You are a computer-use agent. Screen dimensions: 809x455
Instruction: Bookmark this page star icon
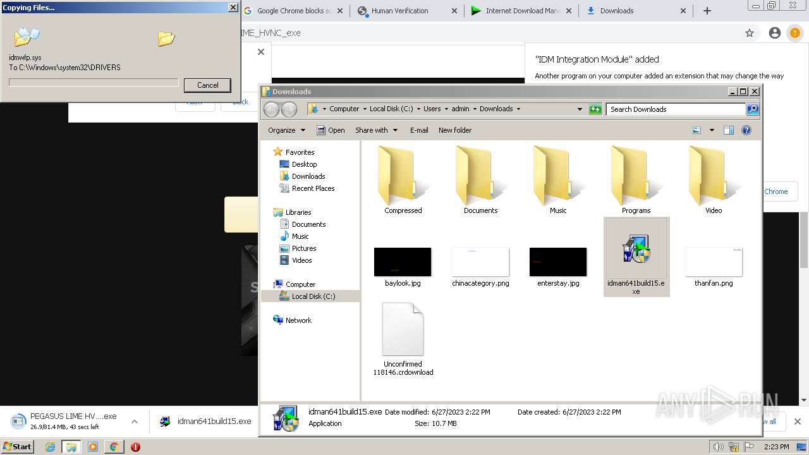750,33
